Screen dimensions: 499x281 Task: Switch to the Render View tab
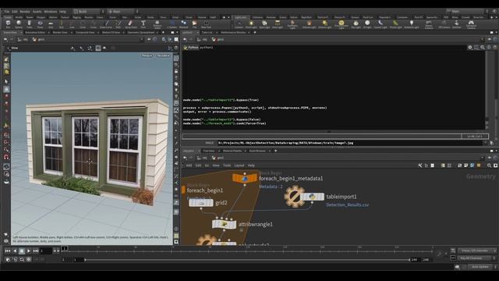point(60,33)
